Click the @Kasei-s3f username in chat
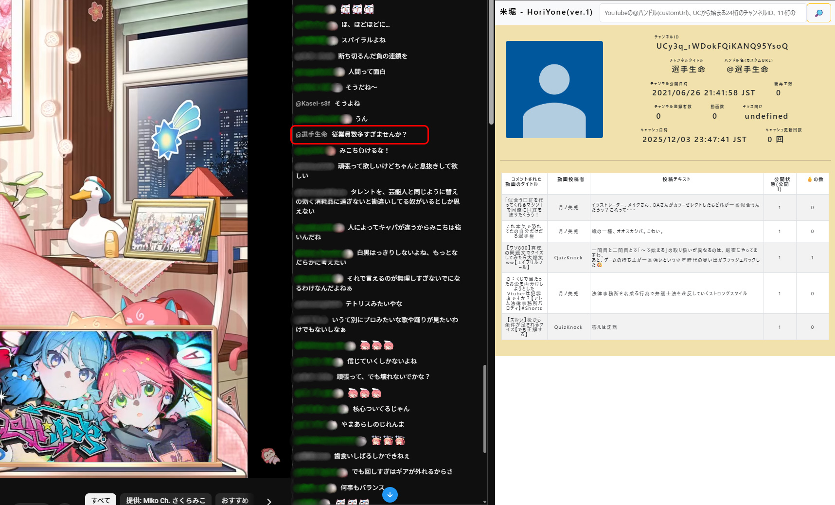 (x=313, y=104)
